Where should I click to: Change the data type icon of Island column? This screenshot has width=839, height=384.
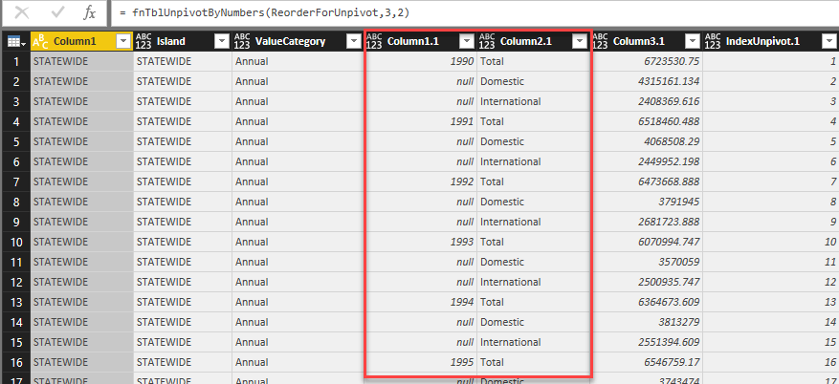pos(144,41)
